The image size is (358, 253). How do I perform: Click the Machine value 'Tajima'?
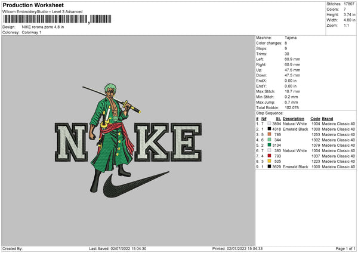pos(291,38)
